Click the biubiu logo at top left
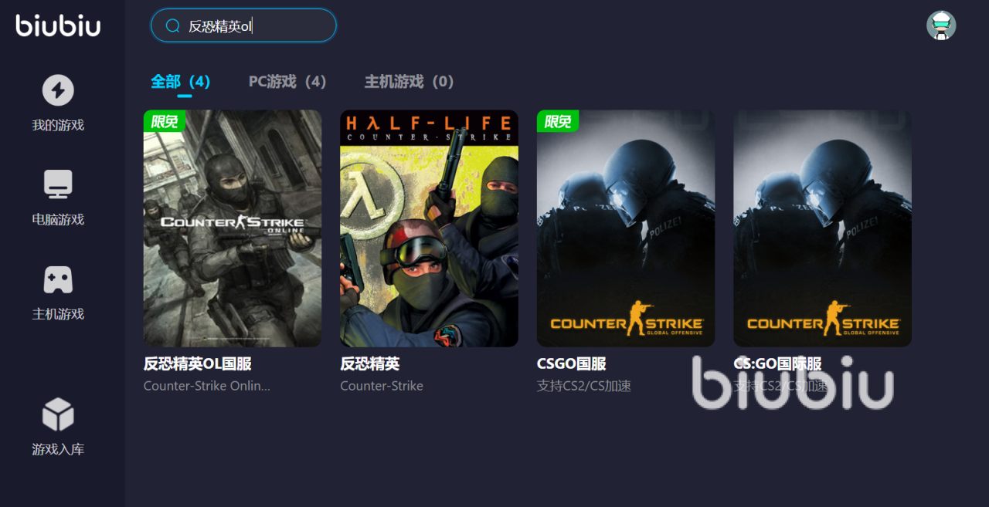Screen dimensions: 989x507 (58, 25)
